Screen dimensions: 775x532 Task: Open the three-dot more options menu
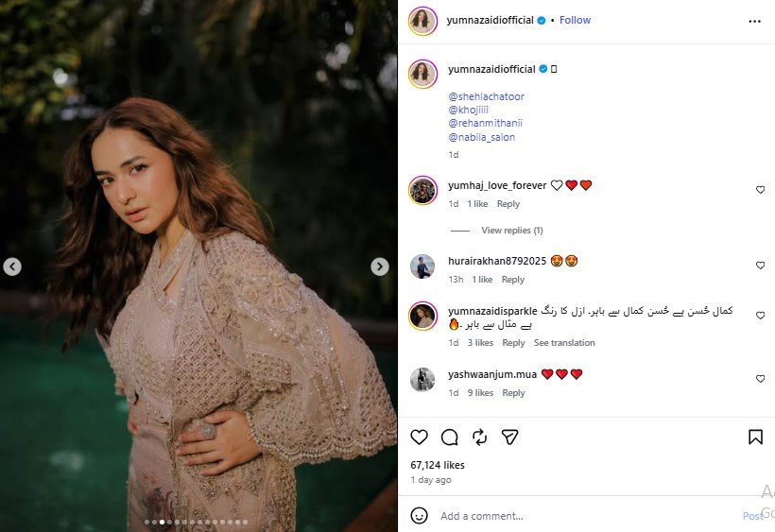pos(754,20)
